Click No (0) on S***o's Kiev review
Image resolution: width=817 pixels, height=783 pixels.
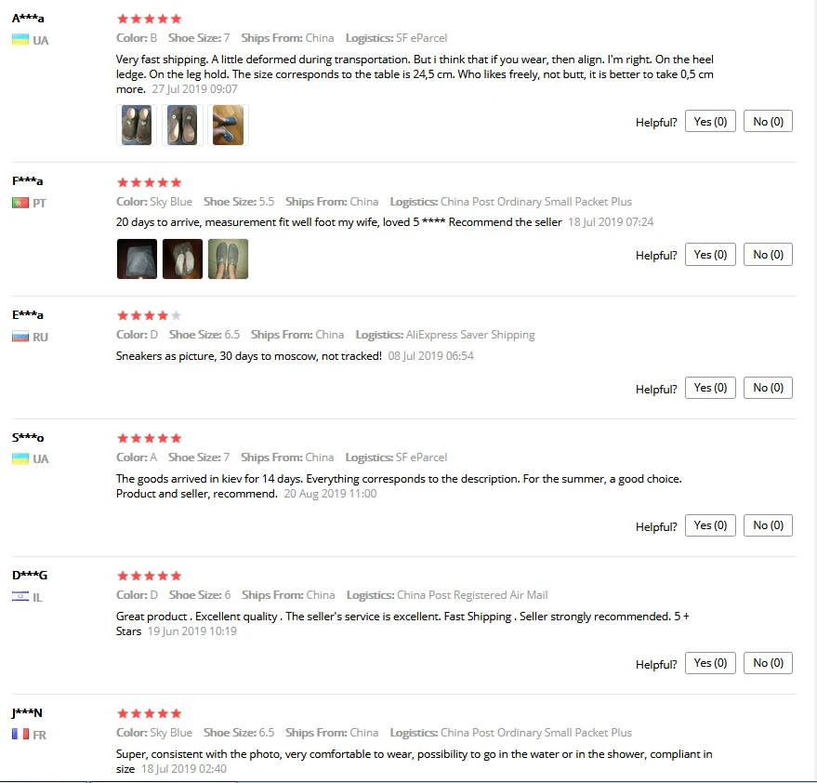coord(768,525)
